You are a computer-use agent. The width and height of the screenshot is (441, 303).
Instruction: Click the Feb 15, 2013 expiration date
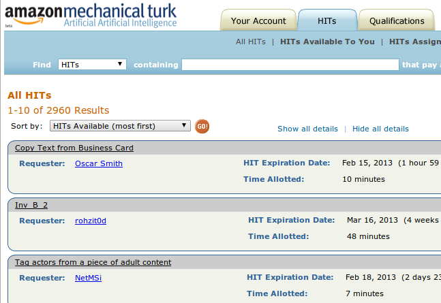tap(367, 163)
